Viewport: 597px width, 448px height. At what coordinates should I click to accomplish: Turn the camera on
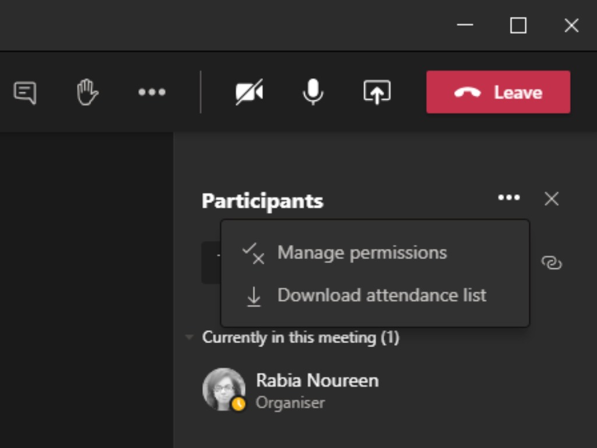click(250, 92)
